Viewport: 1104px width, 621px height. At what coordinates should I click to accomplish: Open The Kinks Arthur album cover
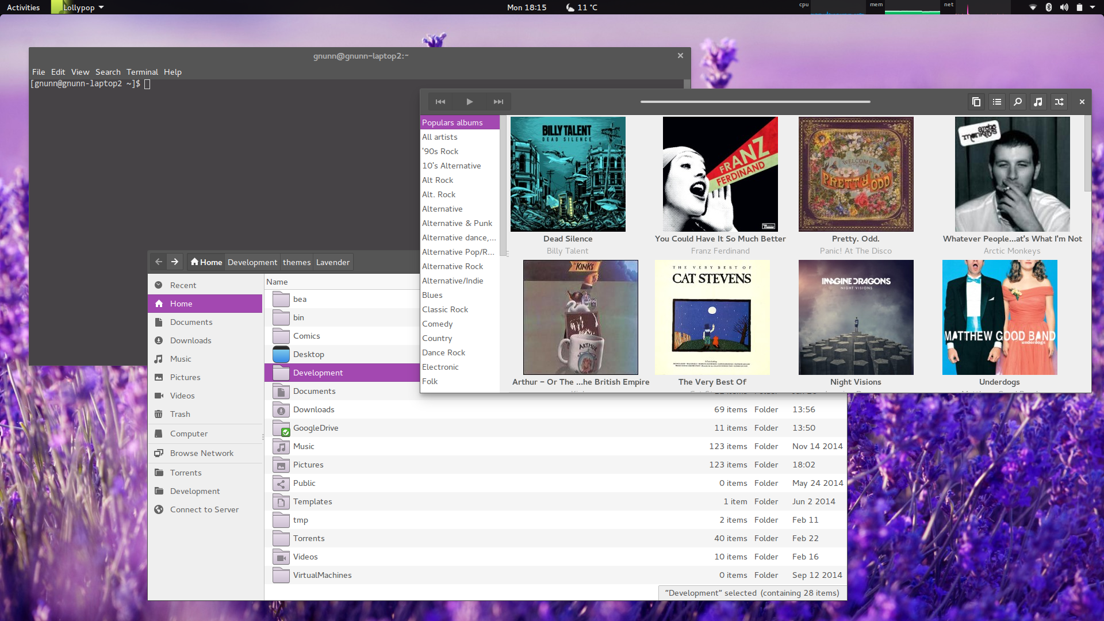click(581, 317)
